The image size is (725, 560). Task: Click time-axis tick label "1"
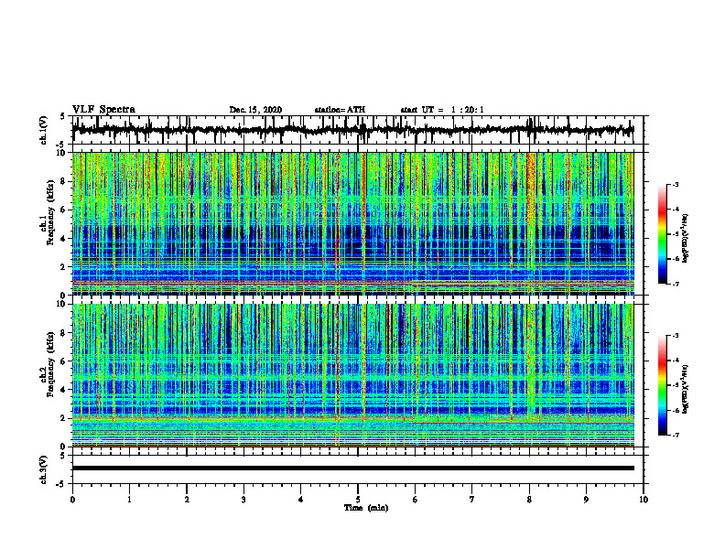(129, 500)
